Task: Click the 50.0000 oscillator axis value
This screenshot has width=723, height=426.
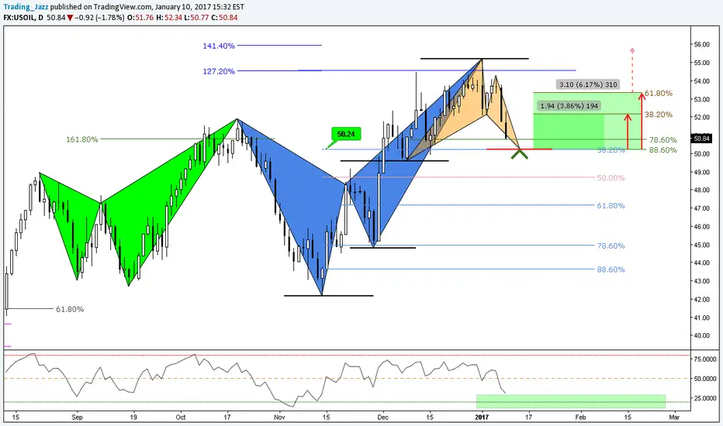Action: (x=705, y=379)
